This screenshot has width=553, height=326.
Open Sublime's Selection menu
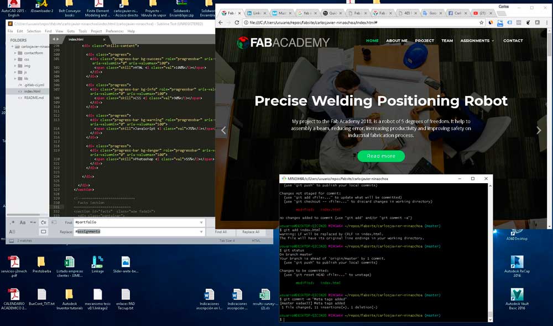(34, 31)
